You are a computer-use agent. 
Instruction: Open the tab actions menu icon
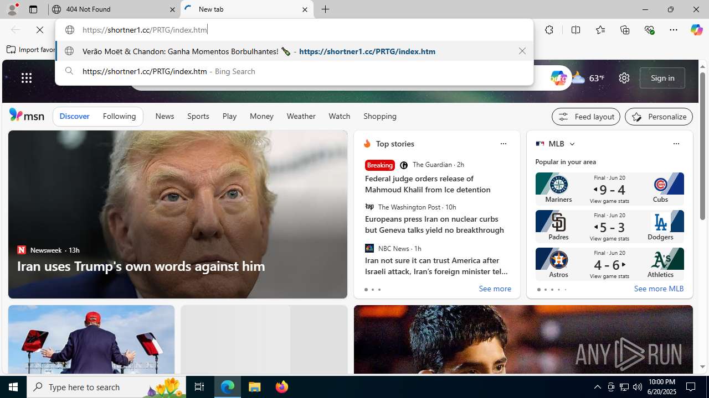tap(33, 9)
